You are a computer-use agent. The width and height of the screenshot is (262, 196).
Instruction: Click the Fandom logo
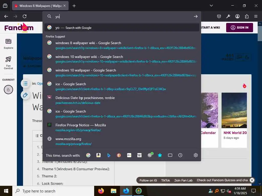click(19, 28)
